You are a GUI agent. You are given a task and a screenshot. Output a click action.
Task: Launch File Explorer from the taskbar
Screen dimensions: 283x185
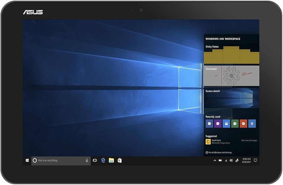111,160
